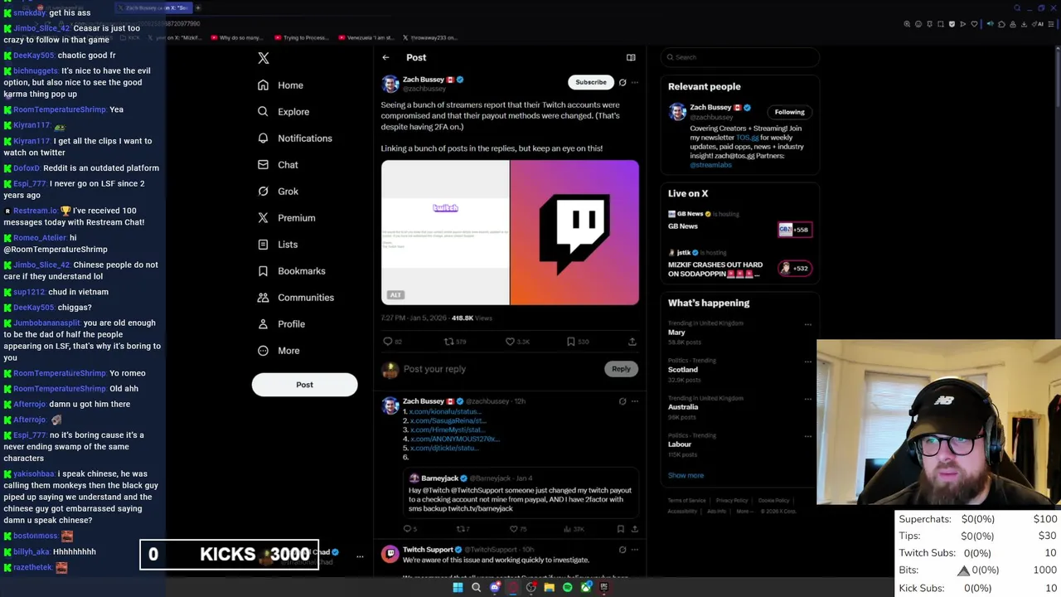Click the grey Reply button
The height and width of the screenshot is (597, 1061).
621,369
